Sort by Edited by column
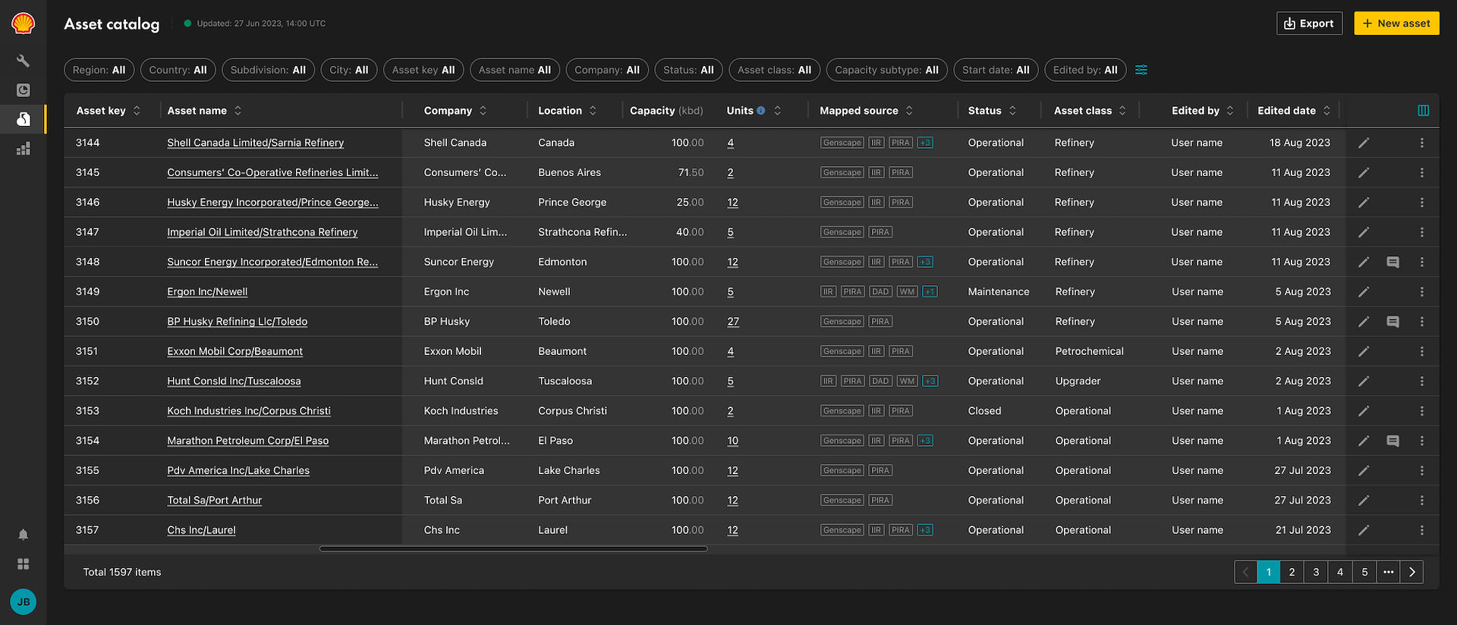The image size is (1457, 625). pos(1230,111)
